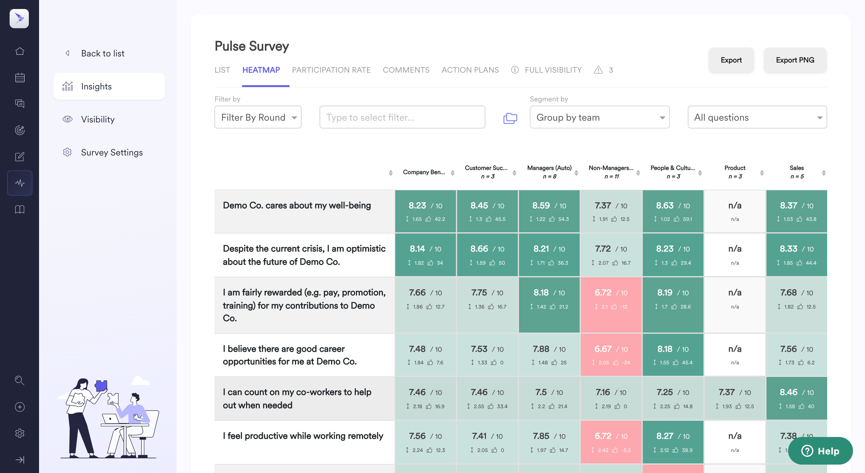Open the goals target icon
The width and height of the screenshot is (865, 473).
coord(20,130)
